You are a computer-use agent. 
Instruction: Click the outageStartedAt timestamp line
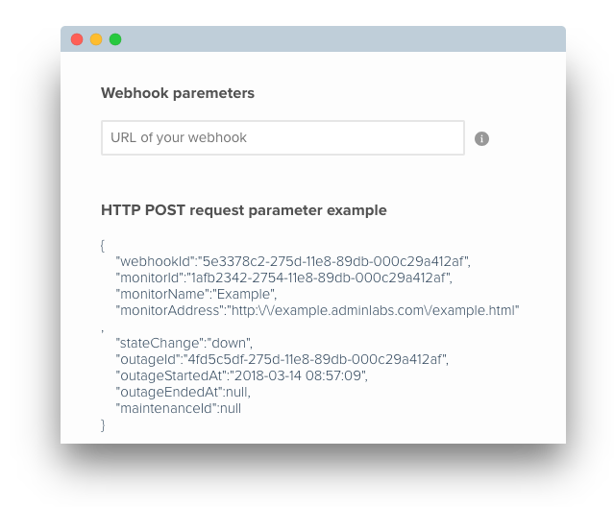(x=241, y=376)
